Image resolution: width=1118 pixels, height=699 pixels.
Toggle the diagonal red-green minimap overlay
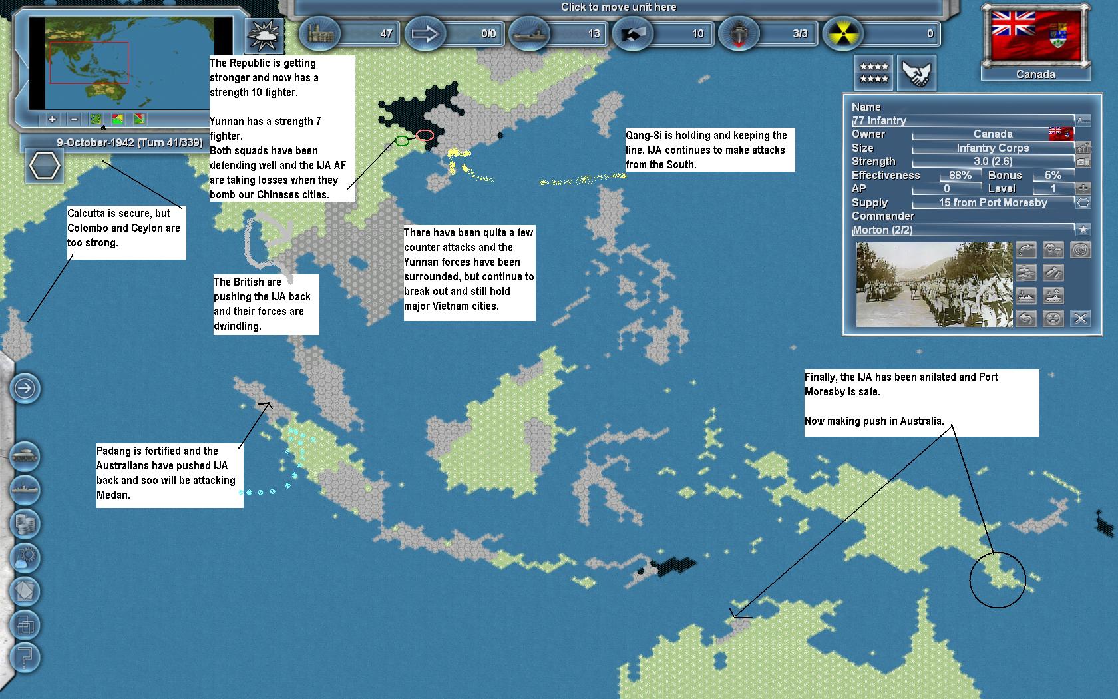(x=140, y=119)
